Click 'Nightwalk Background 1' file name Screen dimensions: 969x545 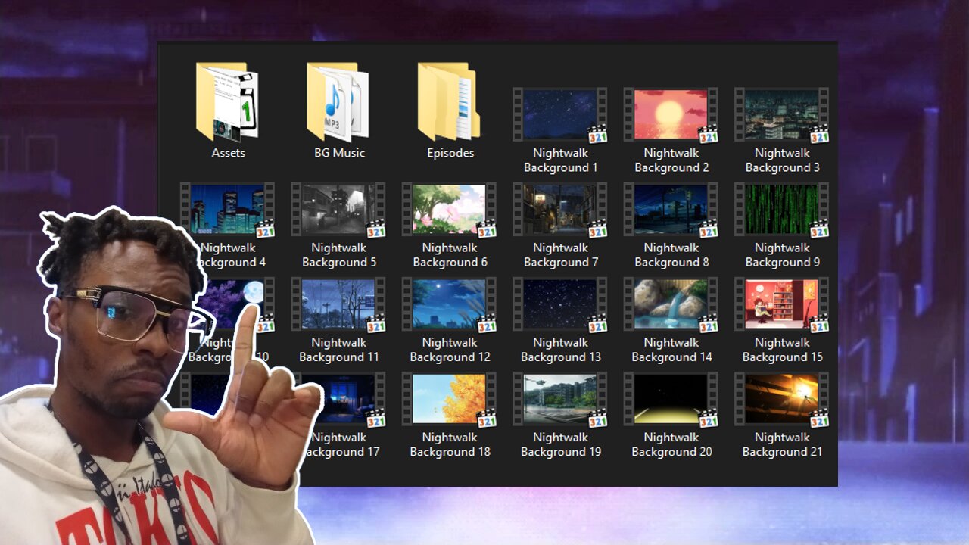(560, 160)
